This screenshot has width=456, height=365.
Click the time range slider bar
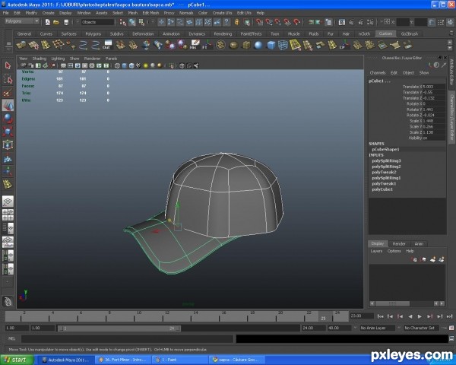pyautogui.click(x=119, y=328)
